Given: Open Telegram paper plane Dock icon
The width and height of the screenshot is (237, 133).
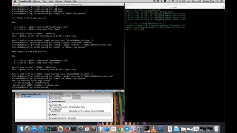Looking at the screenshot, I should [127, 129].
